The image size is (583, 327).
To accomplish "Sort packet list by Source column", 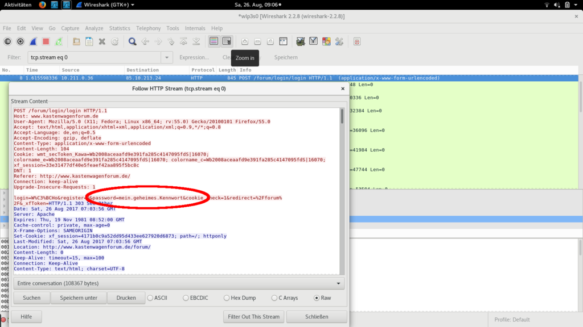I will click(92, 70).
